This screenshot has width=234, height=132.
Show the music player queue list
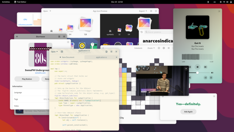click(211, 77)
